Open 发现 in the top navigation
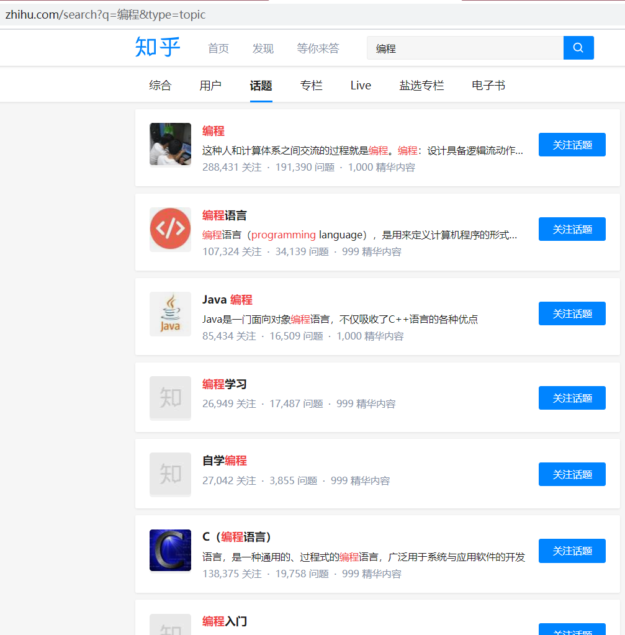 (263, 48)
